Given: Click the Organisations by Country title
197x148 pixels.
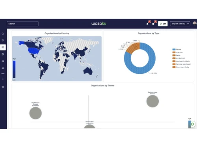Looking at the screenshot, I should coord(57,33).
